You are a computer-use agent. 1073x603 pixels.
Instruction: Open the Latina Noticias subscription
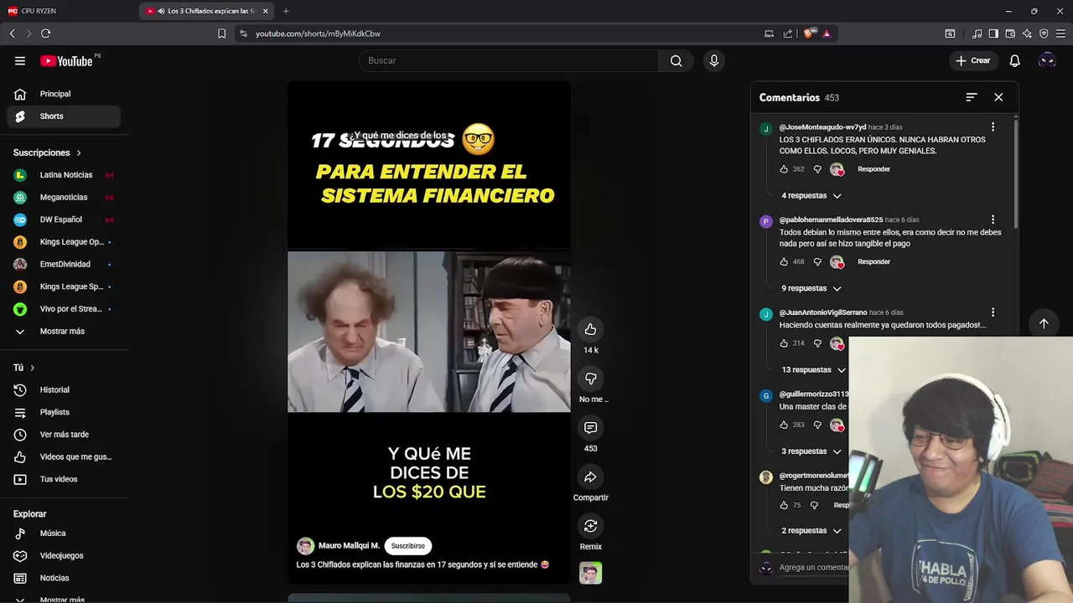64,175
